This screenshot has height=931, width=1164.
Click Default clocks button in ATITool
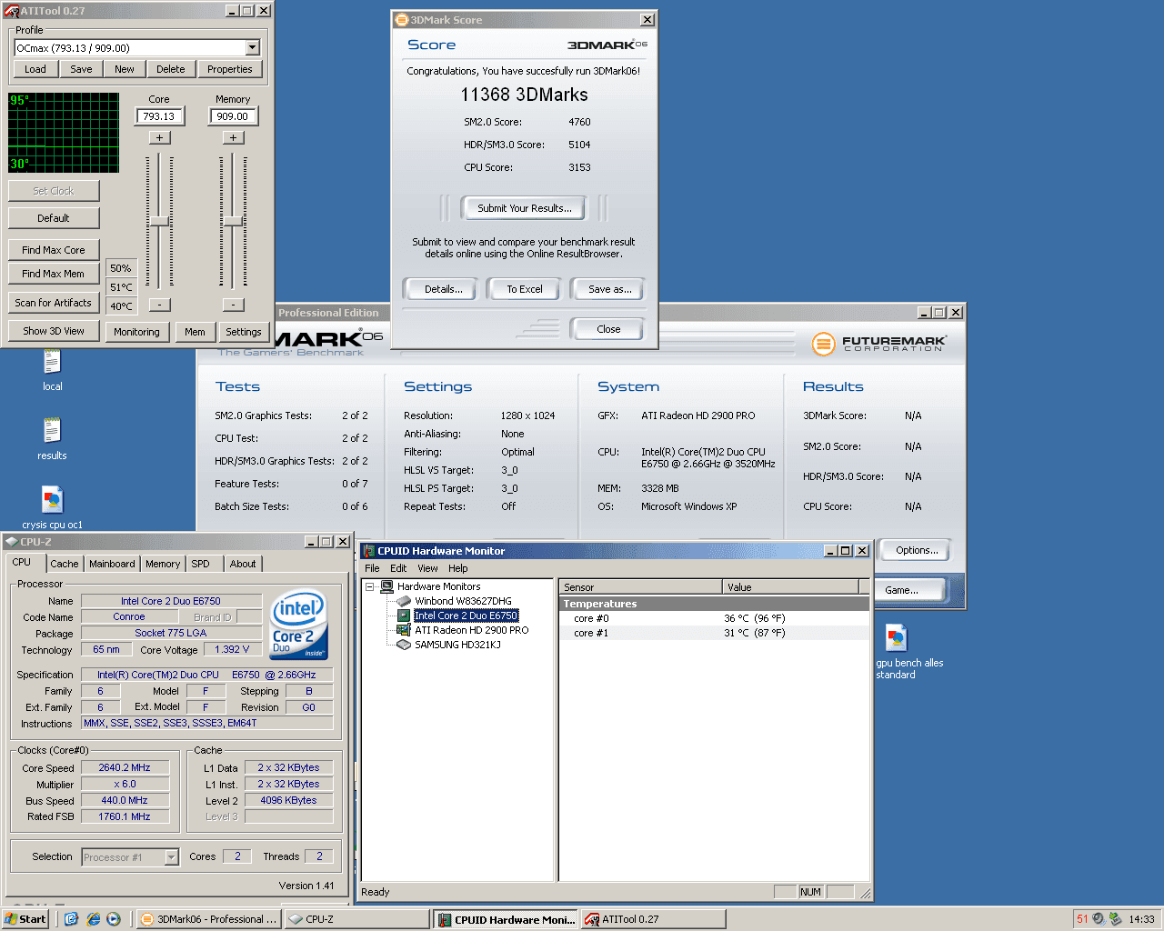(x=54, y=218)
